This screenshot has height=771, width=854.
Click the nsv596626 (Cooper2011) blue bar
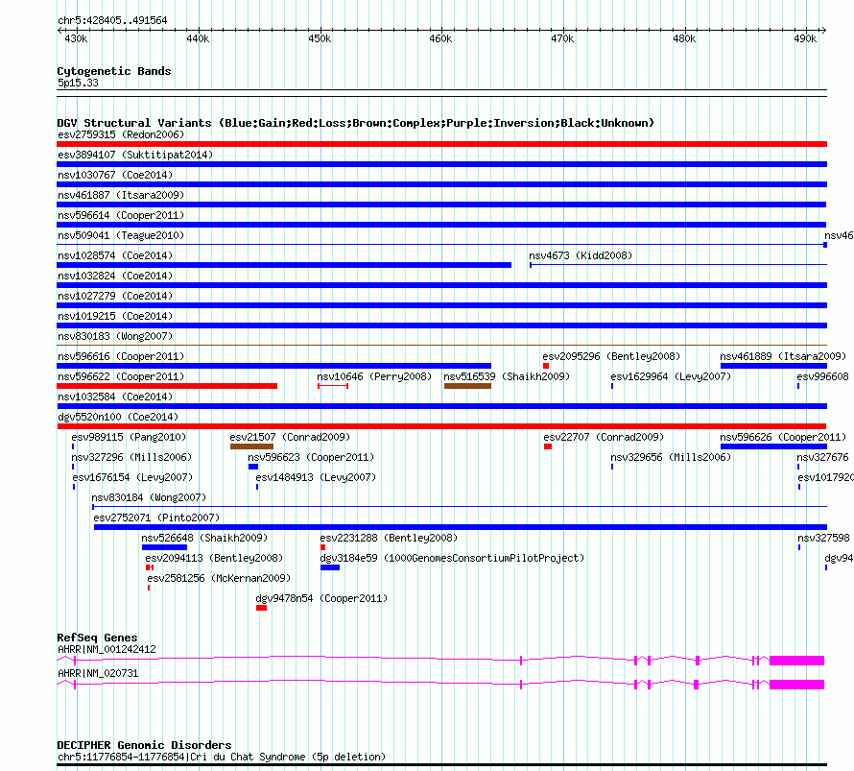tap(773, 446)
